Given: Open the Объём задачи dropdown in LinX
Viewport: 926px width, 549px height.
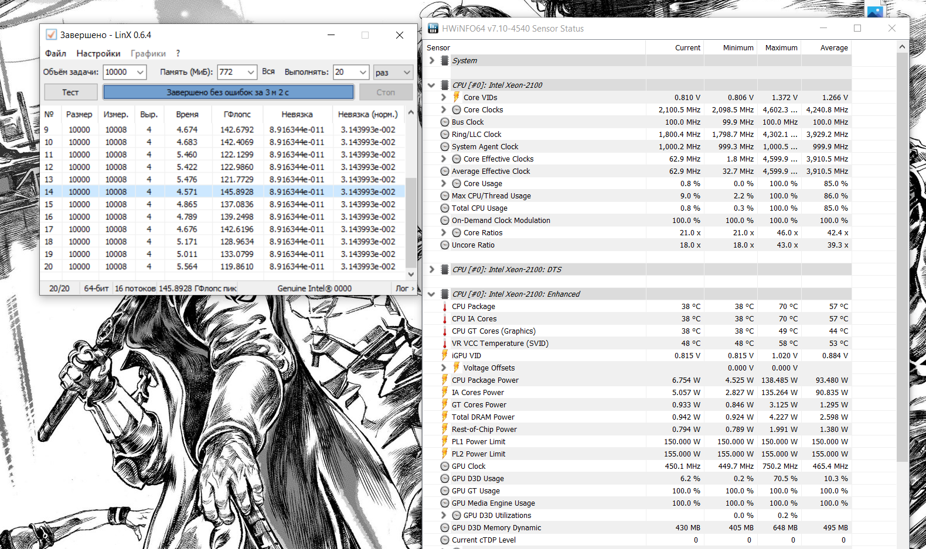Looking at the screenshot, I should click(x=141, y=72).
